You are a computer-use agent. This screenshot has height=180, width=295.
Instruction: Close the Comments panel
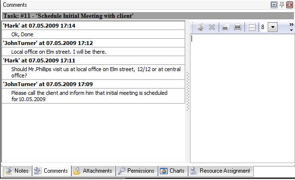(x=289, y=5)
